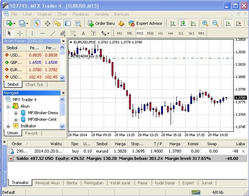Pick the trendline drawing tool

tap(53, 33)
